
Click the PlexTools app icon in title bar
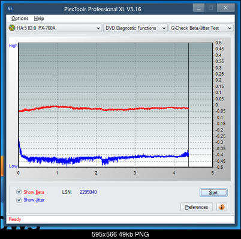pyautogui.click(x=10, y=9)
